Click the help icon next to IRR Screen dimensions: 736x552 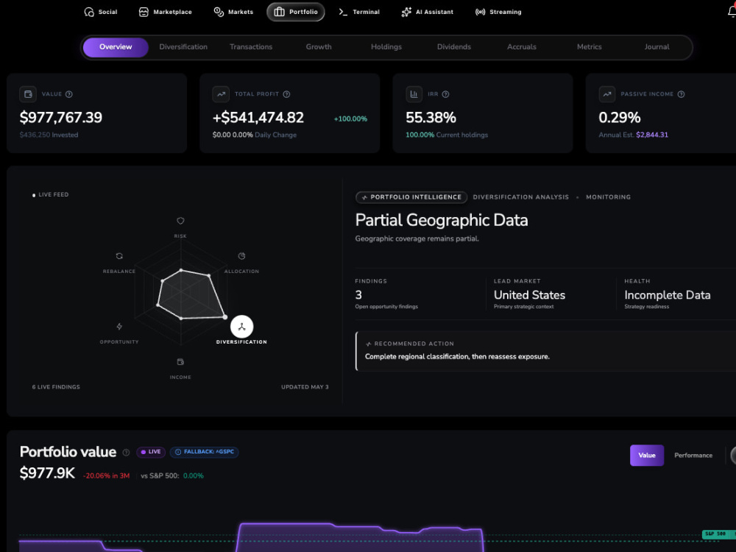click(x=445, y=94)
